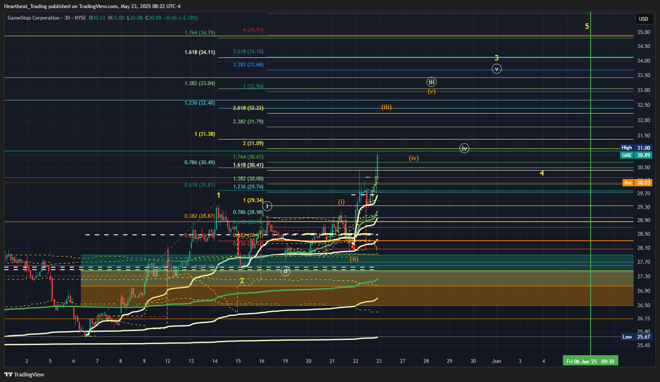Click the GameStop Corporation symbol title
This screenshot has width=660, height=382.
(34, 18)
